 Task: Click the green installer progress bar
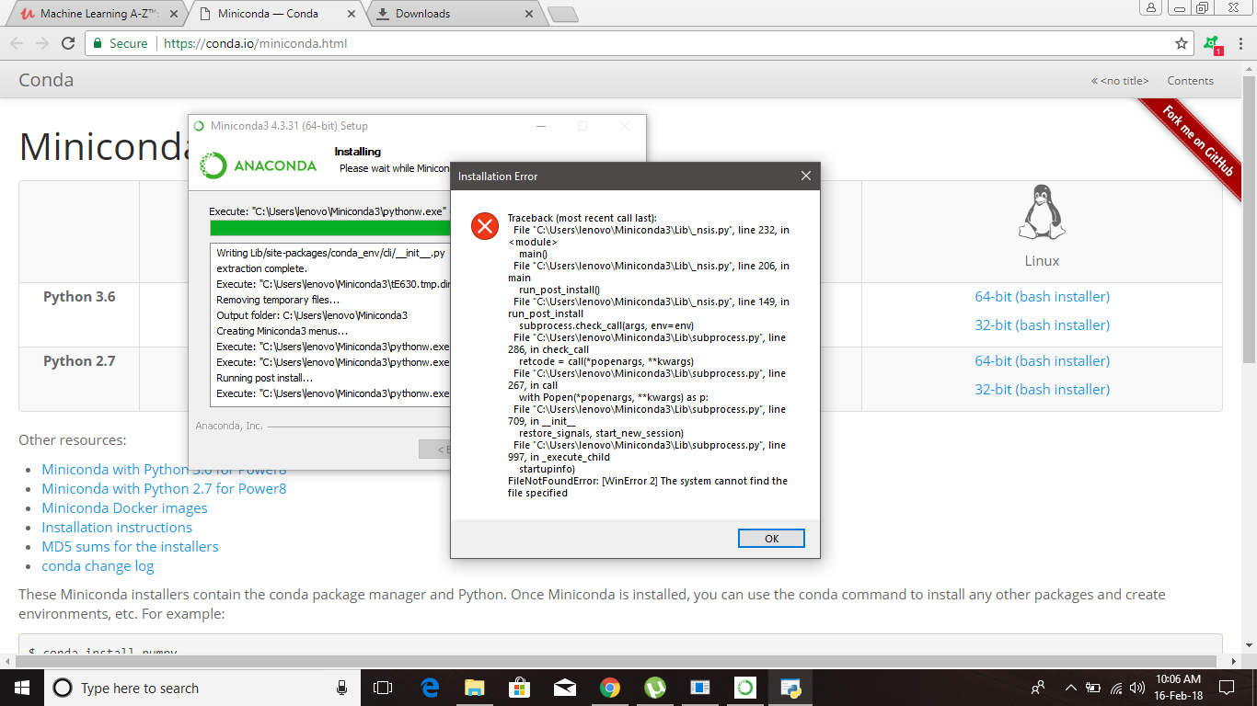click(322, 226)
